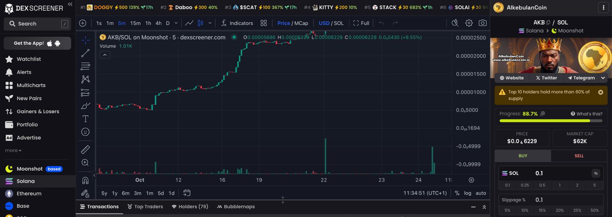Open Gainers & Losers

click(x=37, y=112)
